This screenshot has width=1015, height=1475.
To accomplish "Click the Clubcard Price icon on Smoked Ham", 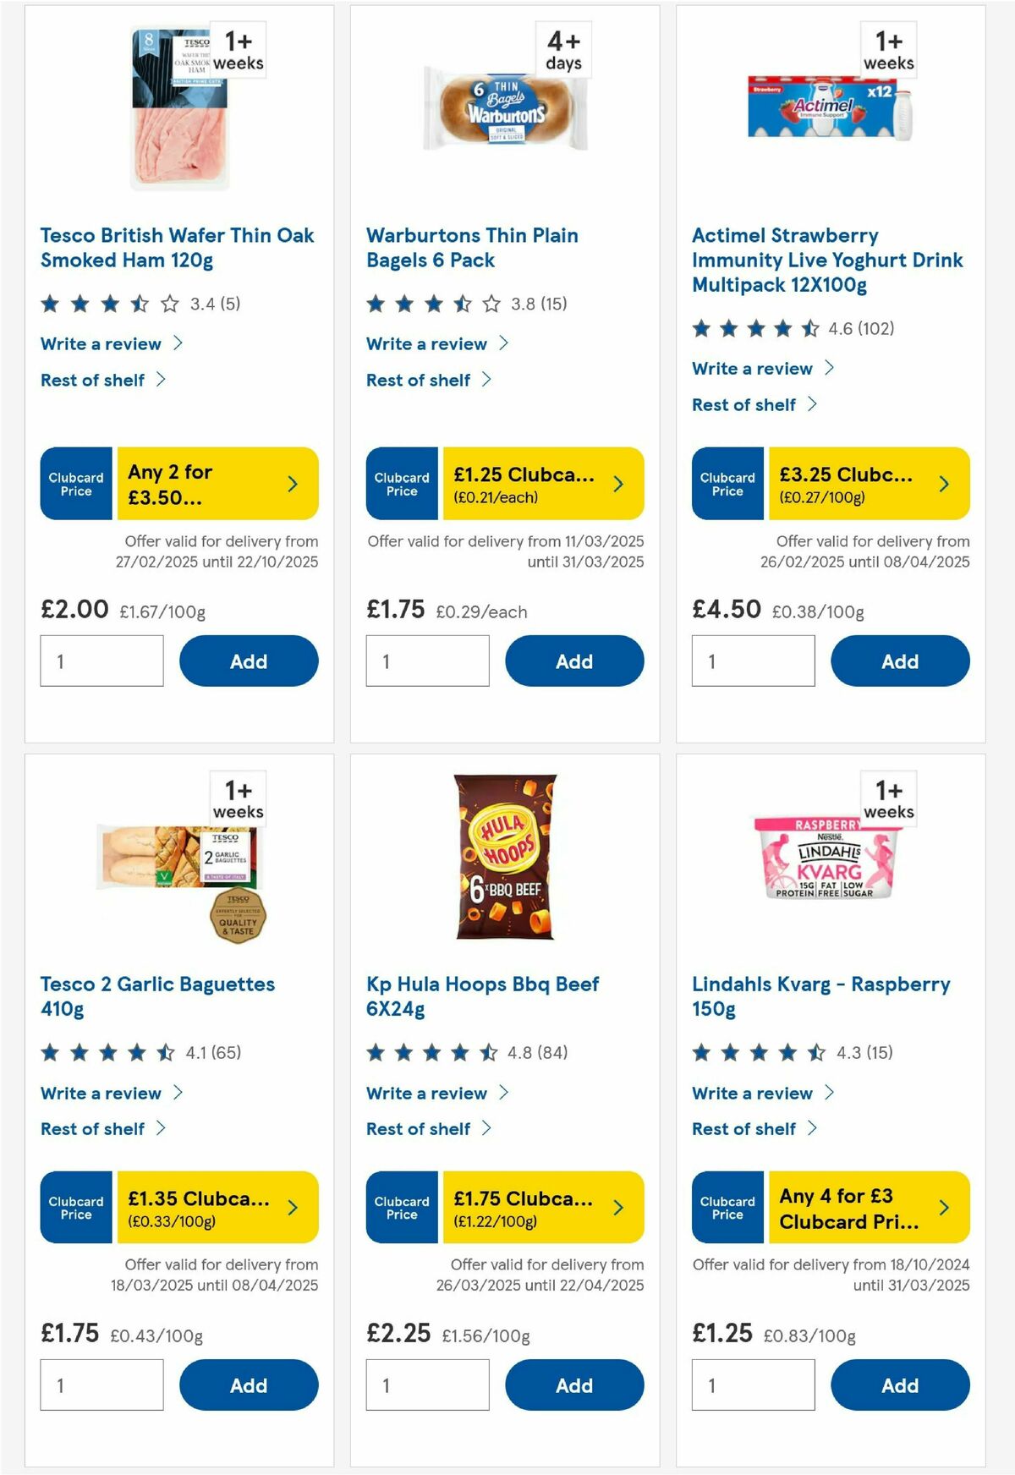I will [x=75, y=483].
